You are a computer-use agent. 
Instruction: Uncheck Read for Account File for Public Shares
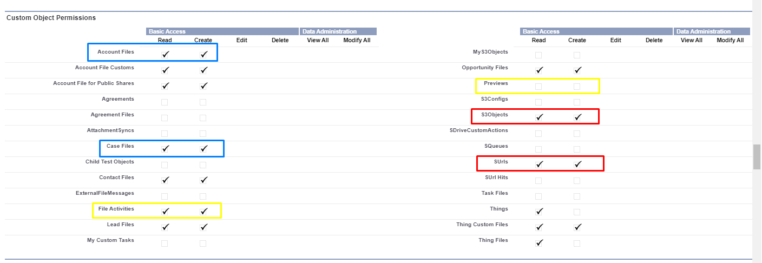(165, 86)
